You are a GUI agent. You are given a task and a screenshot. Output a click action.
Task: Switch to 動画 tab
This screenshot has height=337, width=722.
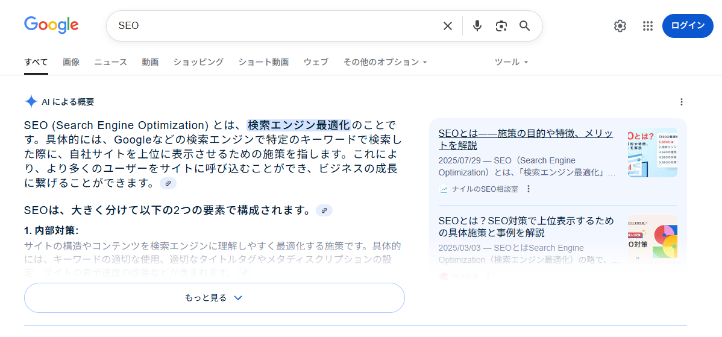(x=150, y=61)
